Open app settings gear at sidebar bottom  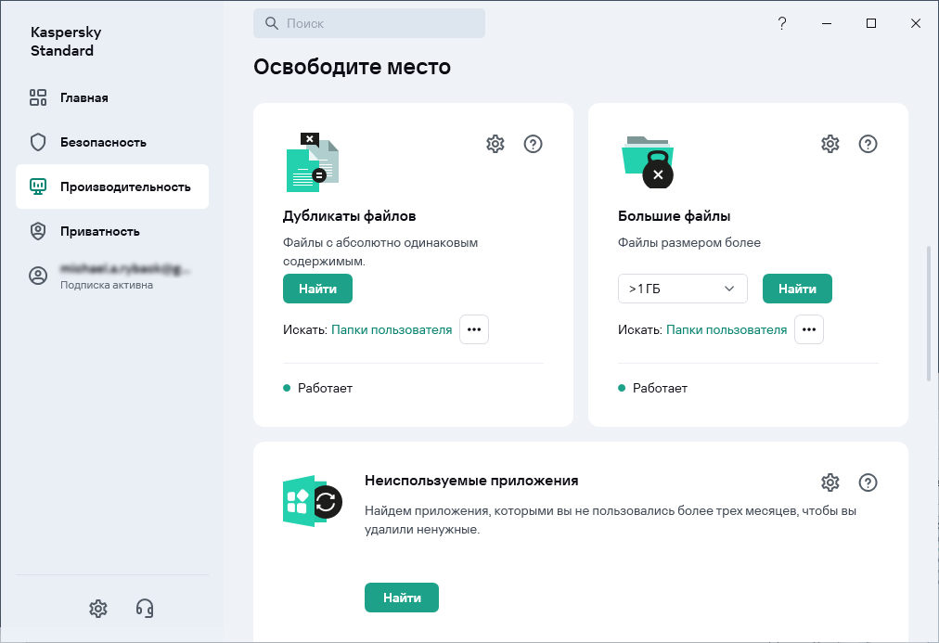coord(98,609)
